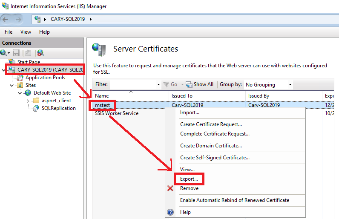Open the Filter dropdown arrow
339x219 pixels.
pyautogui.click(x=159, y=84)
